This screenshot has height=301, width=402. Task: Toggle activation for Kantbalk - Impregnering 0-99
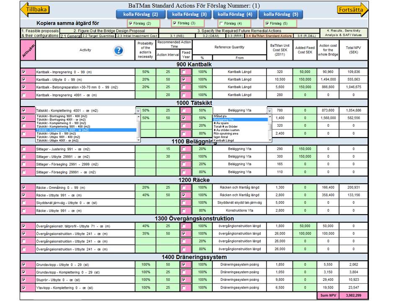point(24,72)
